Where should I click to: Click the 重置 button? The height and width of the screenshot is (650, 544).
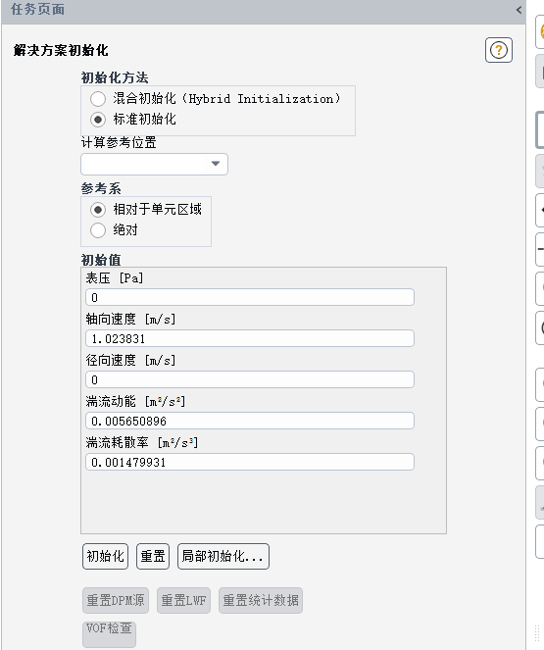(153, 556)
